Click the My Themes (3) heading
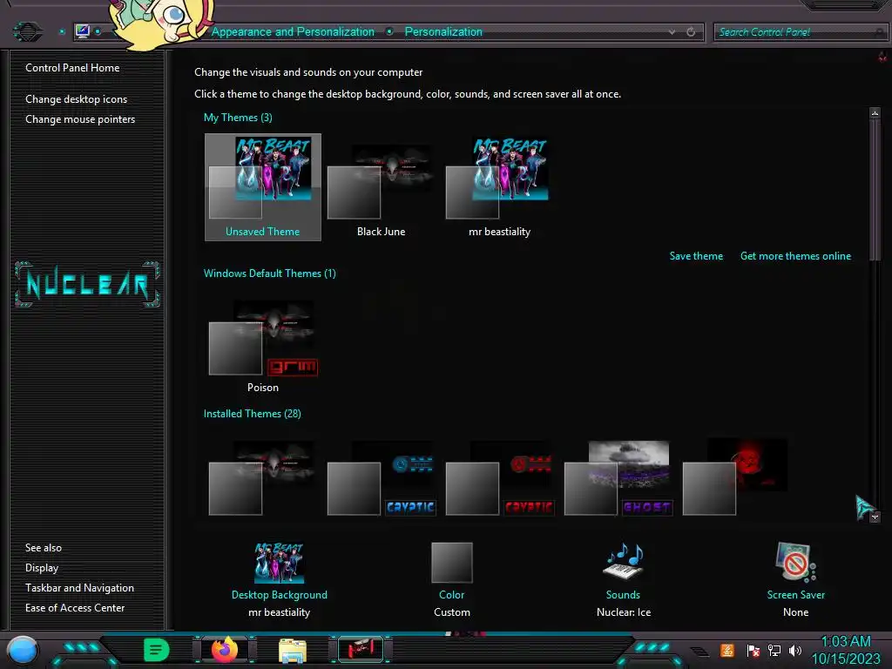The height and width of the screenshot is (669, 892). pyautogui.click(x=238, y=118)
